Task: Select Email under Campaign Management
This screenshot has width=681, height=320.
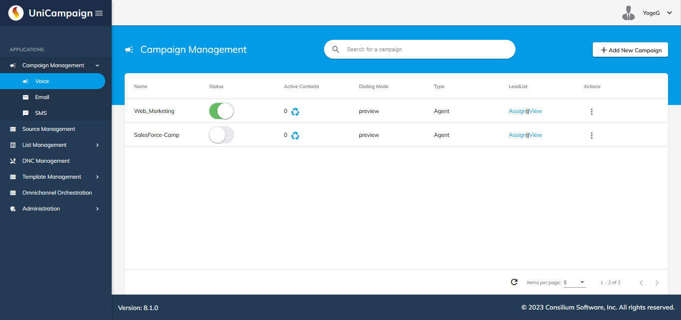Action: click(42, 97)
